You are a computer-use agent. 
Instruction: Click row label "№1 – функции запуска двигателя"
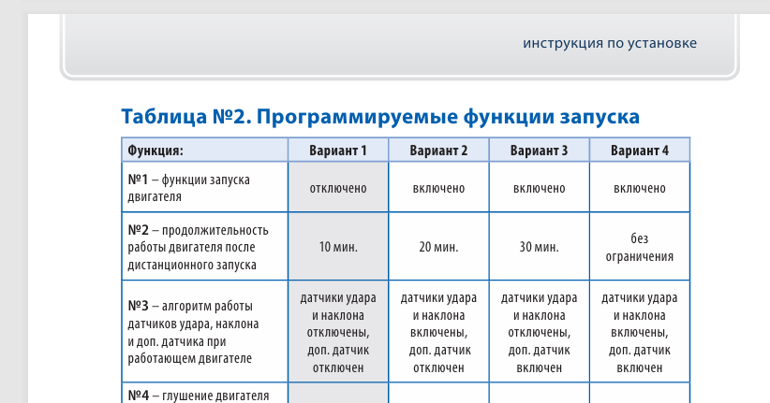(188, 188)
